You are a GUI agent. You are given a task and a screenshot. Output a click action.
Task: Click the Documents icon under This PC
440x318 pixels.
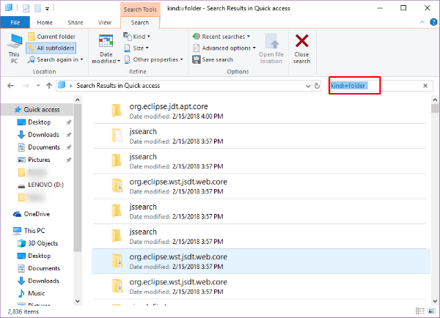click(x=21, y=268)
